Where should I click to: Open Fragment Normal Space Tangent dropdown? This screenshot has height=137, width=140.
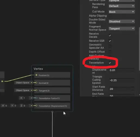point(122,29)
